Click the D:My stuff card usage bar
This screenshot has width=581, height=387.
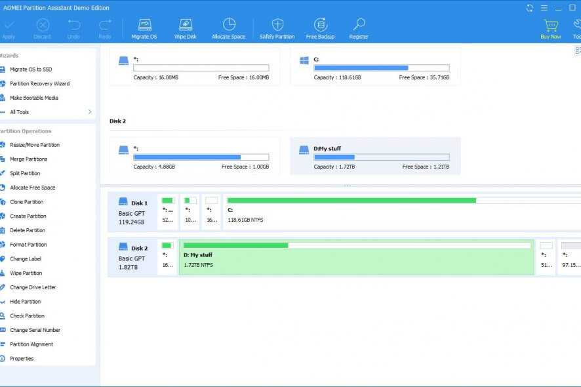click(x=382, y=157)
